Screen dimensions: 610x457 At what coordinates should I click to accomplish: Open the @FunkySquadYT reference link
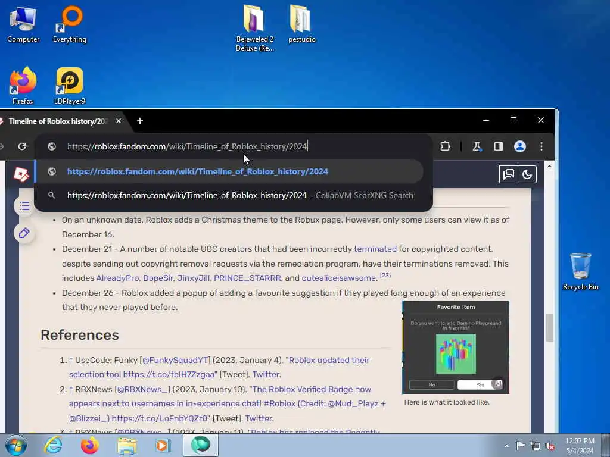point(176,360)
